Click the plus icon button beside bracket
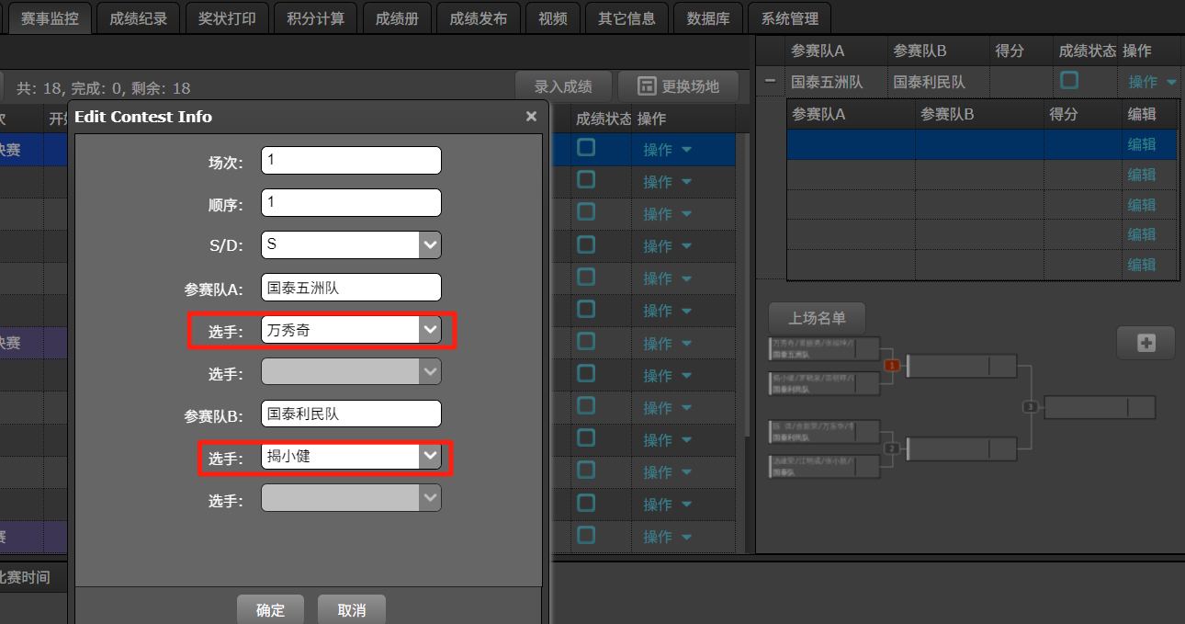Viewport: 1185px width, 624px height. [1145, 343]
